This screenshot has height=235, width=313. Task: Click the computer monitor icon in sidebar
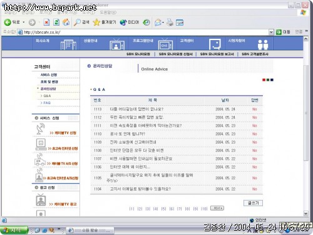coord(41,144)
